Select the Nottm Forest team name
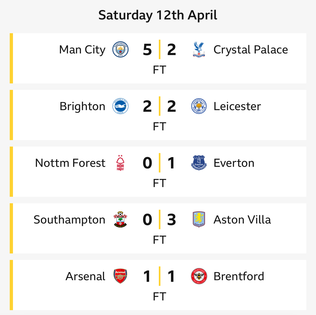 tap(70, 163)
